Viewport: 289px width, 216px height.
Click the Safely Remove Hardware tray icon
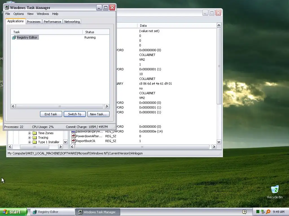263,212
